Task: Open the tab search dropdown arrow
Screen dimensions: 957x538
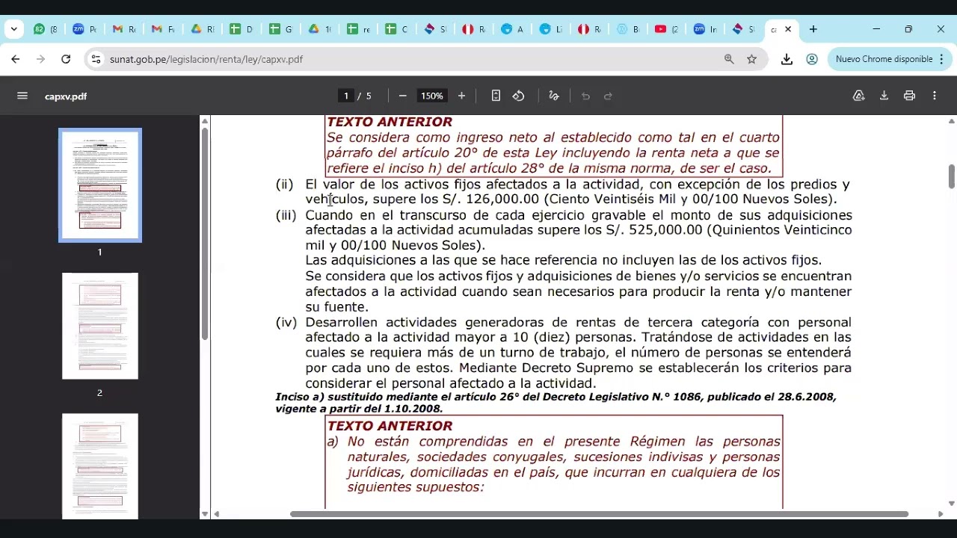Action: click(x=13, y=29)
